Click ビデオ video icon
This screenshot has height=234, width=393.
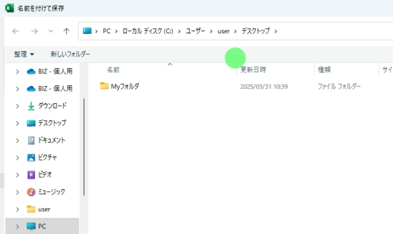pos(31,175)
